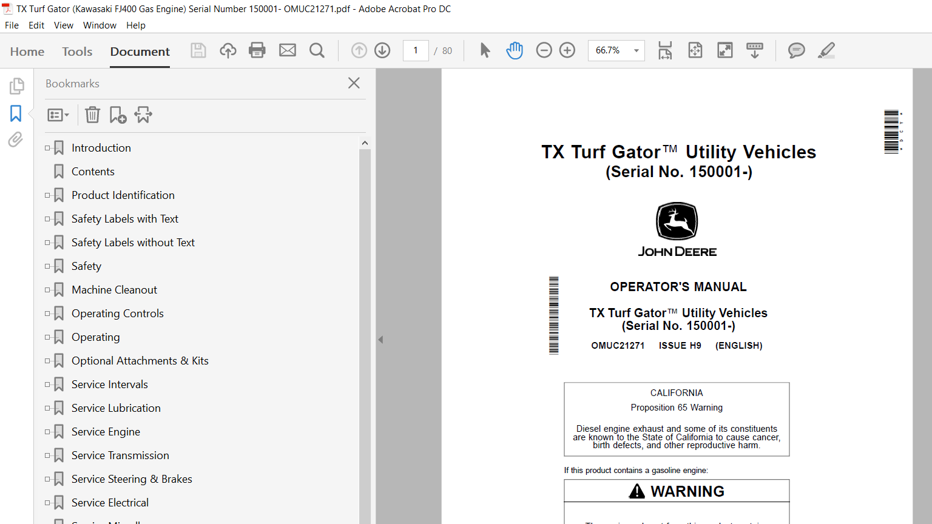Go to previous page arrow
Screen dimensions: 932x524
[359, 50]
